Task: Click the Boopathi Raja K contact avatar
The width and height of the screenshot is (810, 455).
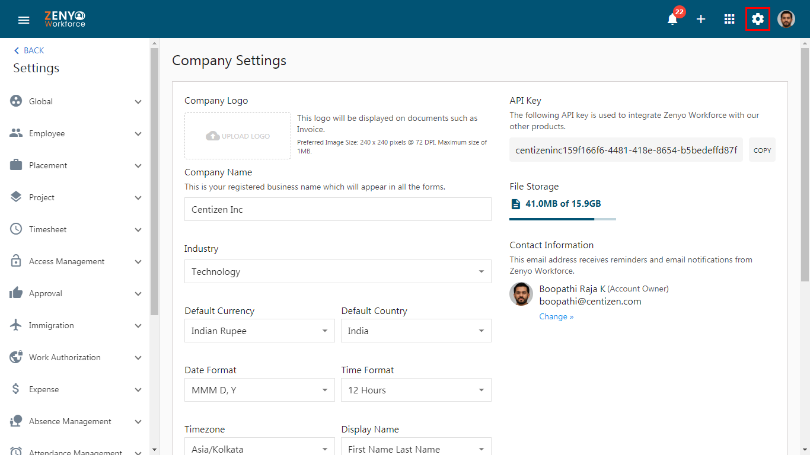Action: point(521,294)
